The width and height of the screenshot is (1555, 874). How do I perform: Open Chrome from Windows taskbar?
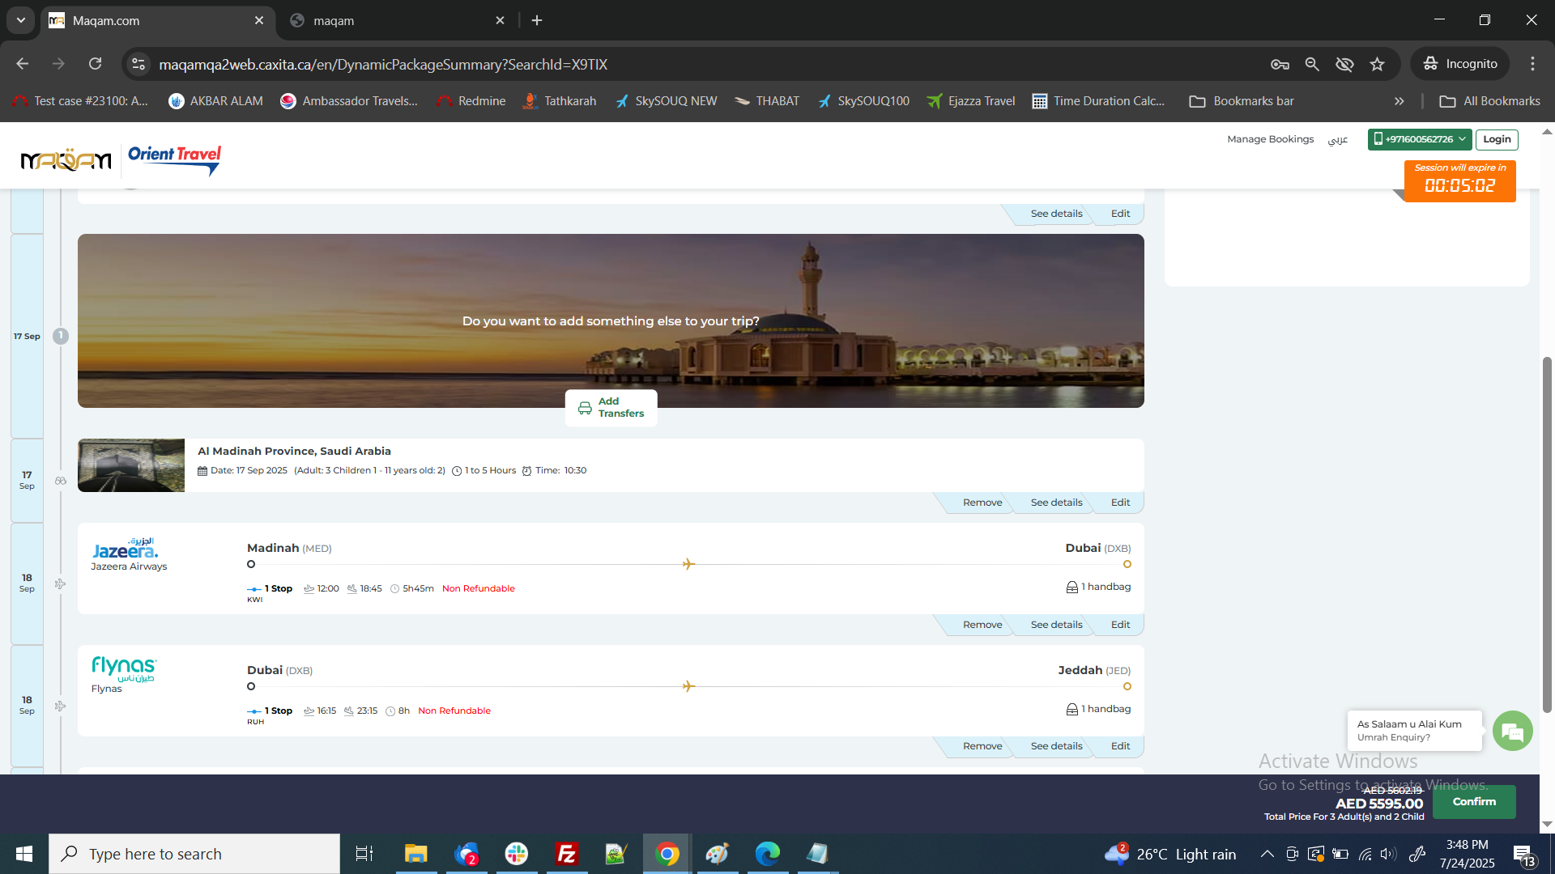pyautogui.click(x=667, y=854)
